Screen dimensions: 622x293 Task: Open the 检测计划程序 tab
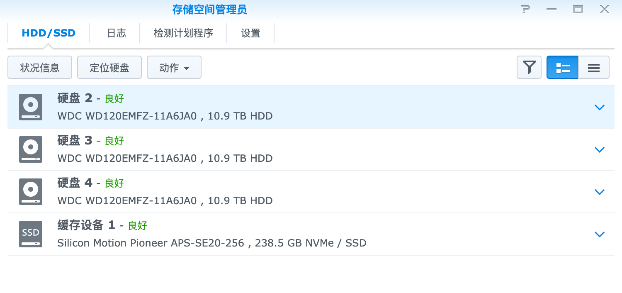pos(184,33)
